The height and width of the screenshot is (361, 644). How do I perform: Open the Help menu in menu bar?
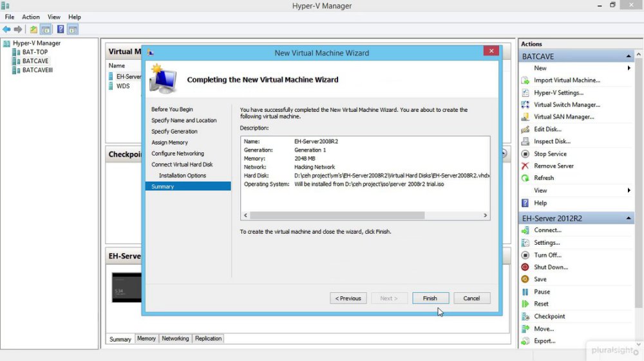74,17
